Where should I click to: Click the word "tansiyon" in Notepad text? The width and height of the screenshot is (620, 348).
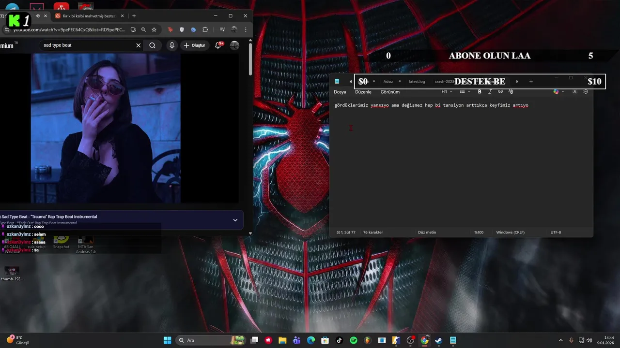(453, 105)
